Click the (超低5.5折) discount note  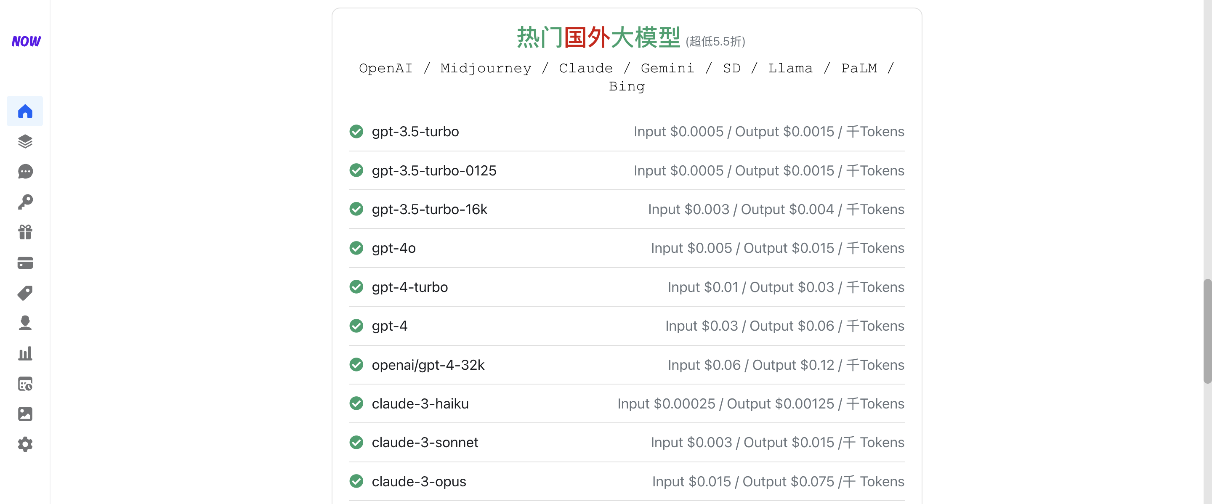715,41
